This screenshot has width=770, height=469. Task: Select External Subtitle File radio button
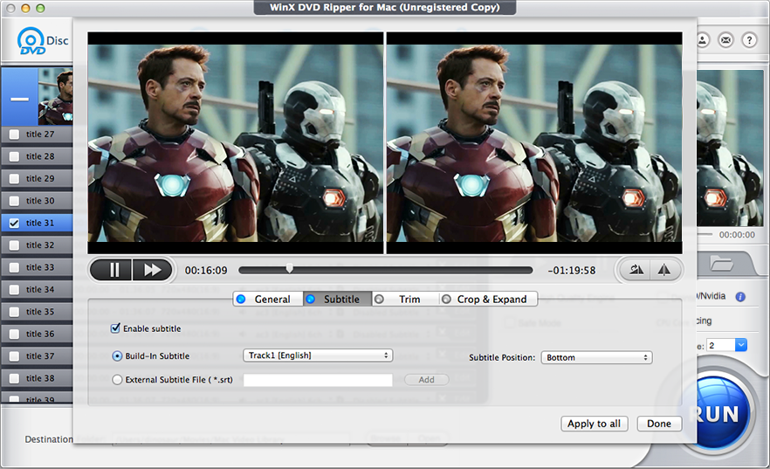[118, 380]
